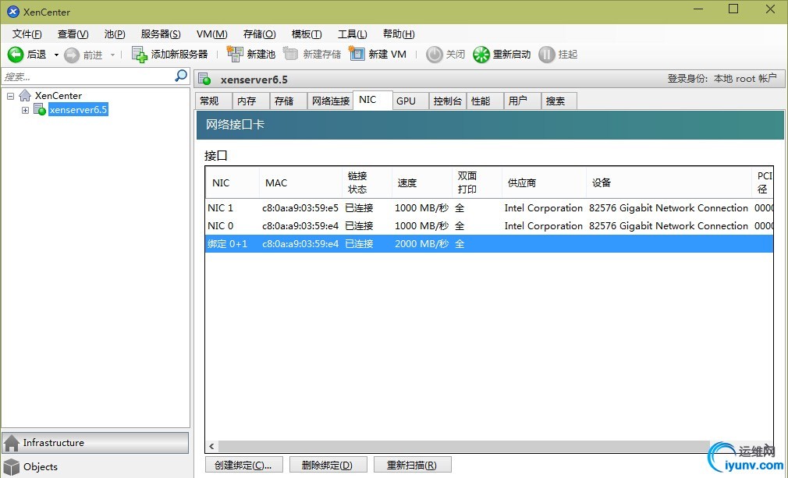
Task: Click the New Storage (新建存储) toolbar icon
Action: (x=290, y=54)
